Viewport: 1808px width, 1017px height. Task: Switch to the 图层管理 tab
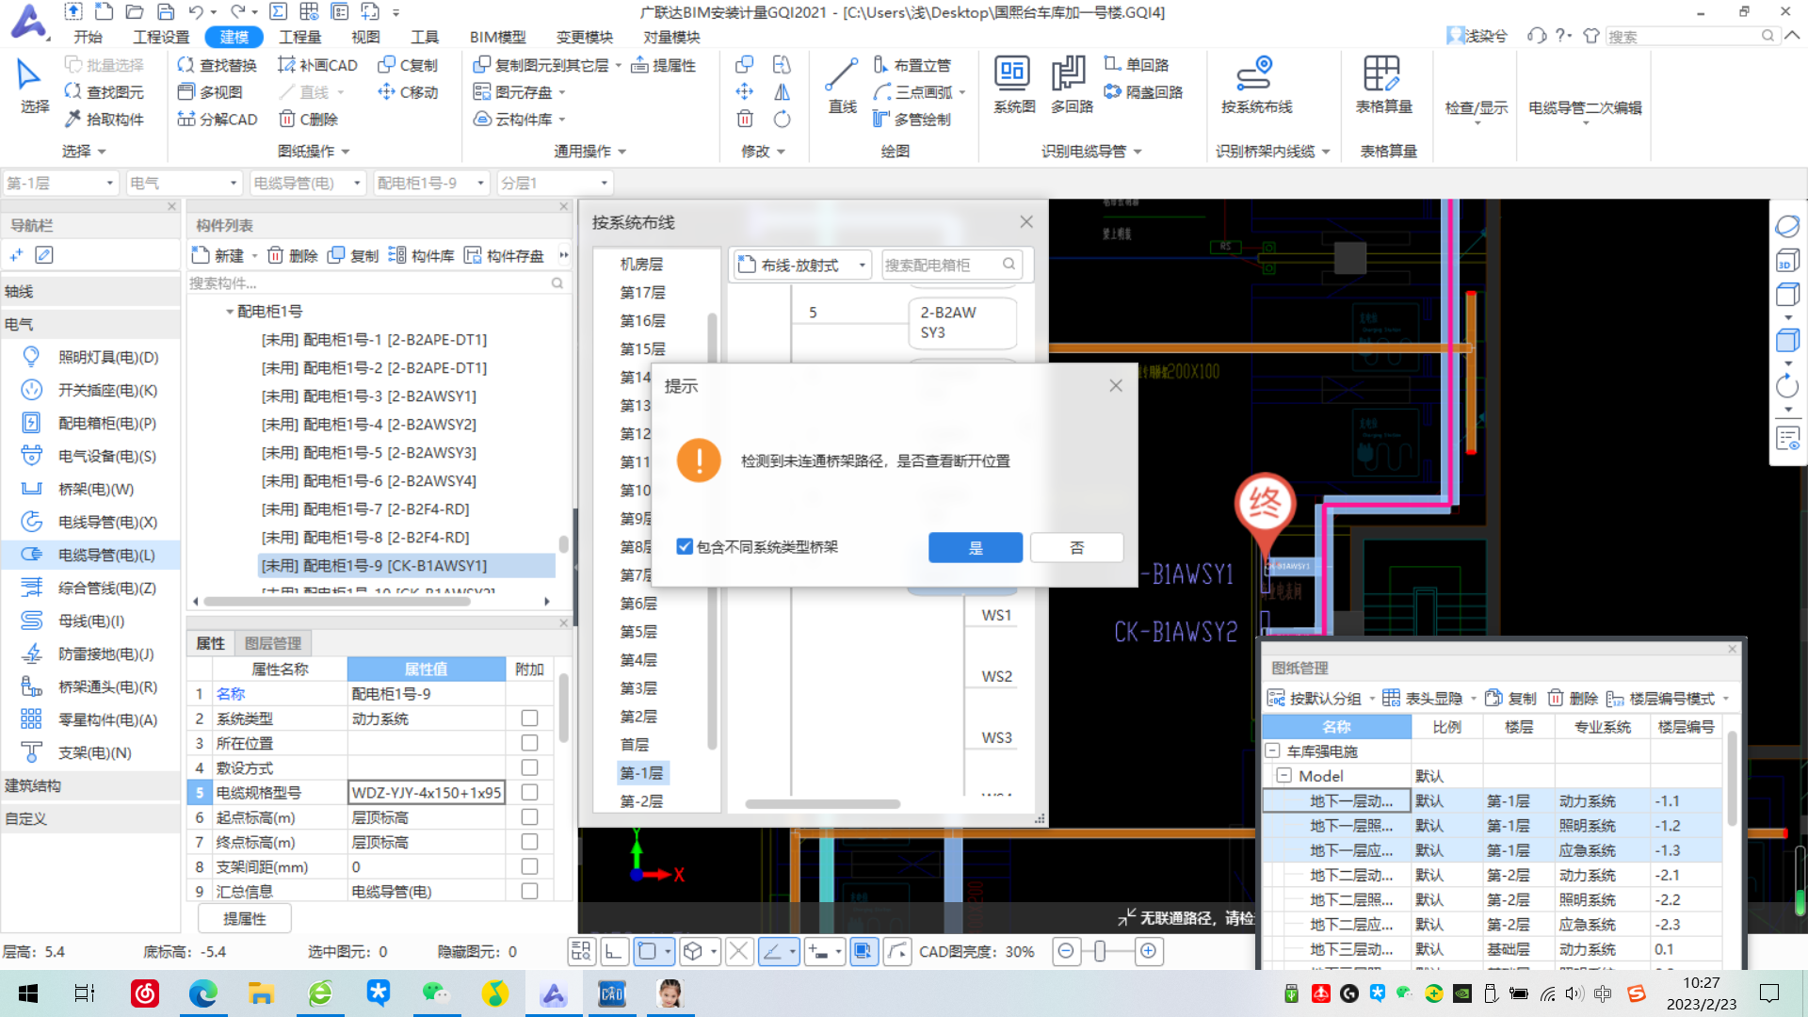pos(272,643)
